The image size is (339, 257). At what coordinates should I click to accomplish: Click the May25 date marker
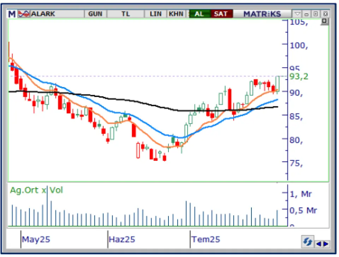click(36, 239)
